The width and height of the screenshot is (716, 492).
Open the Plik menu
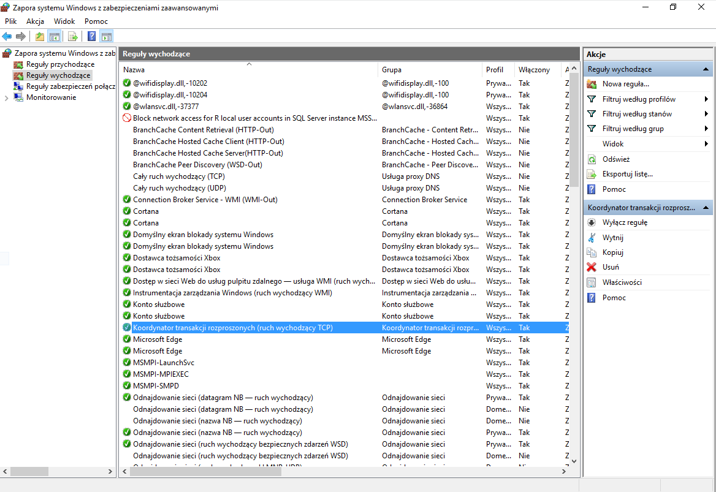pos(11,21)
